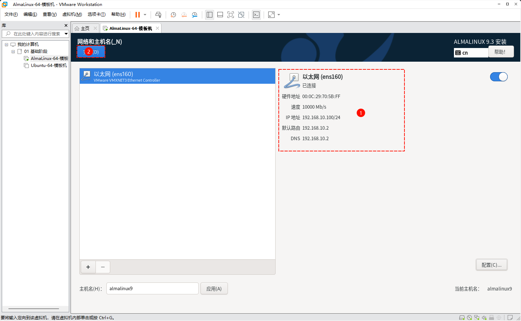Toggle the thumbnail bar view button
Image resolution: width=521 pixels, height=321 pixels.
tap(220, 15)
